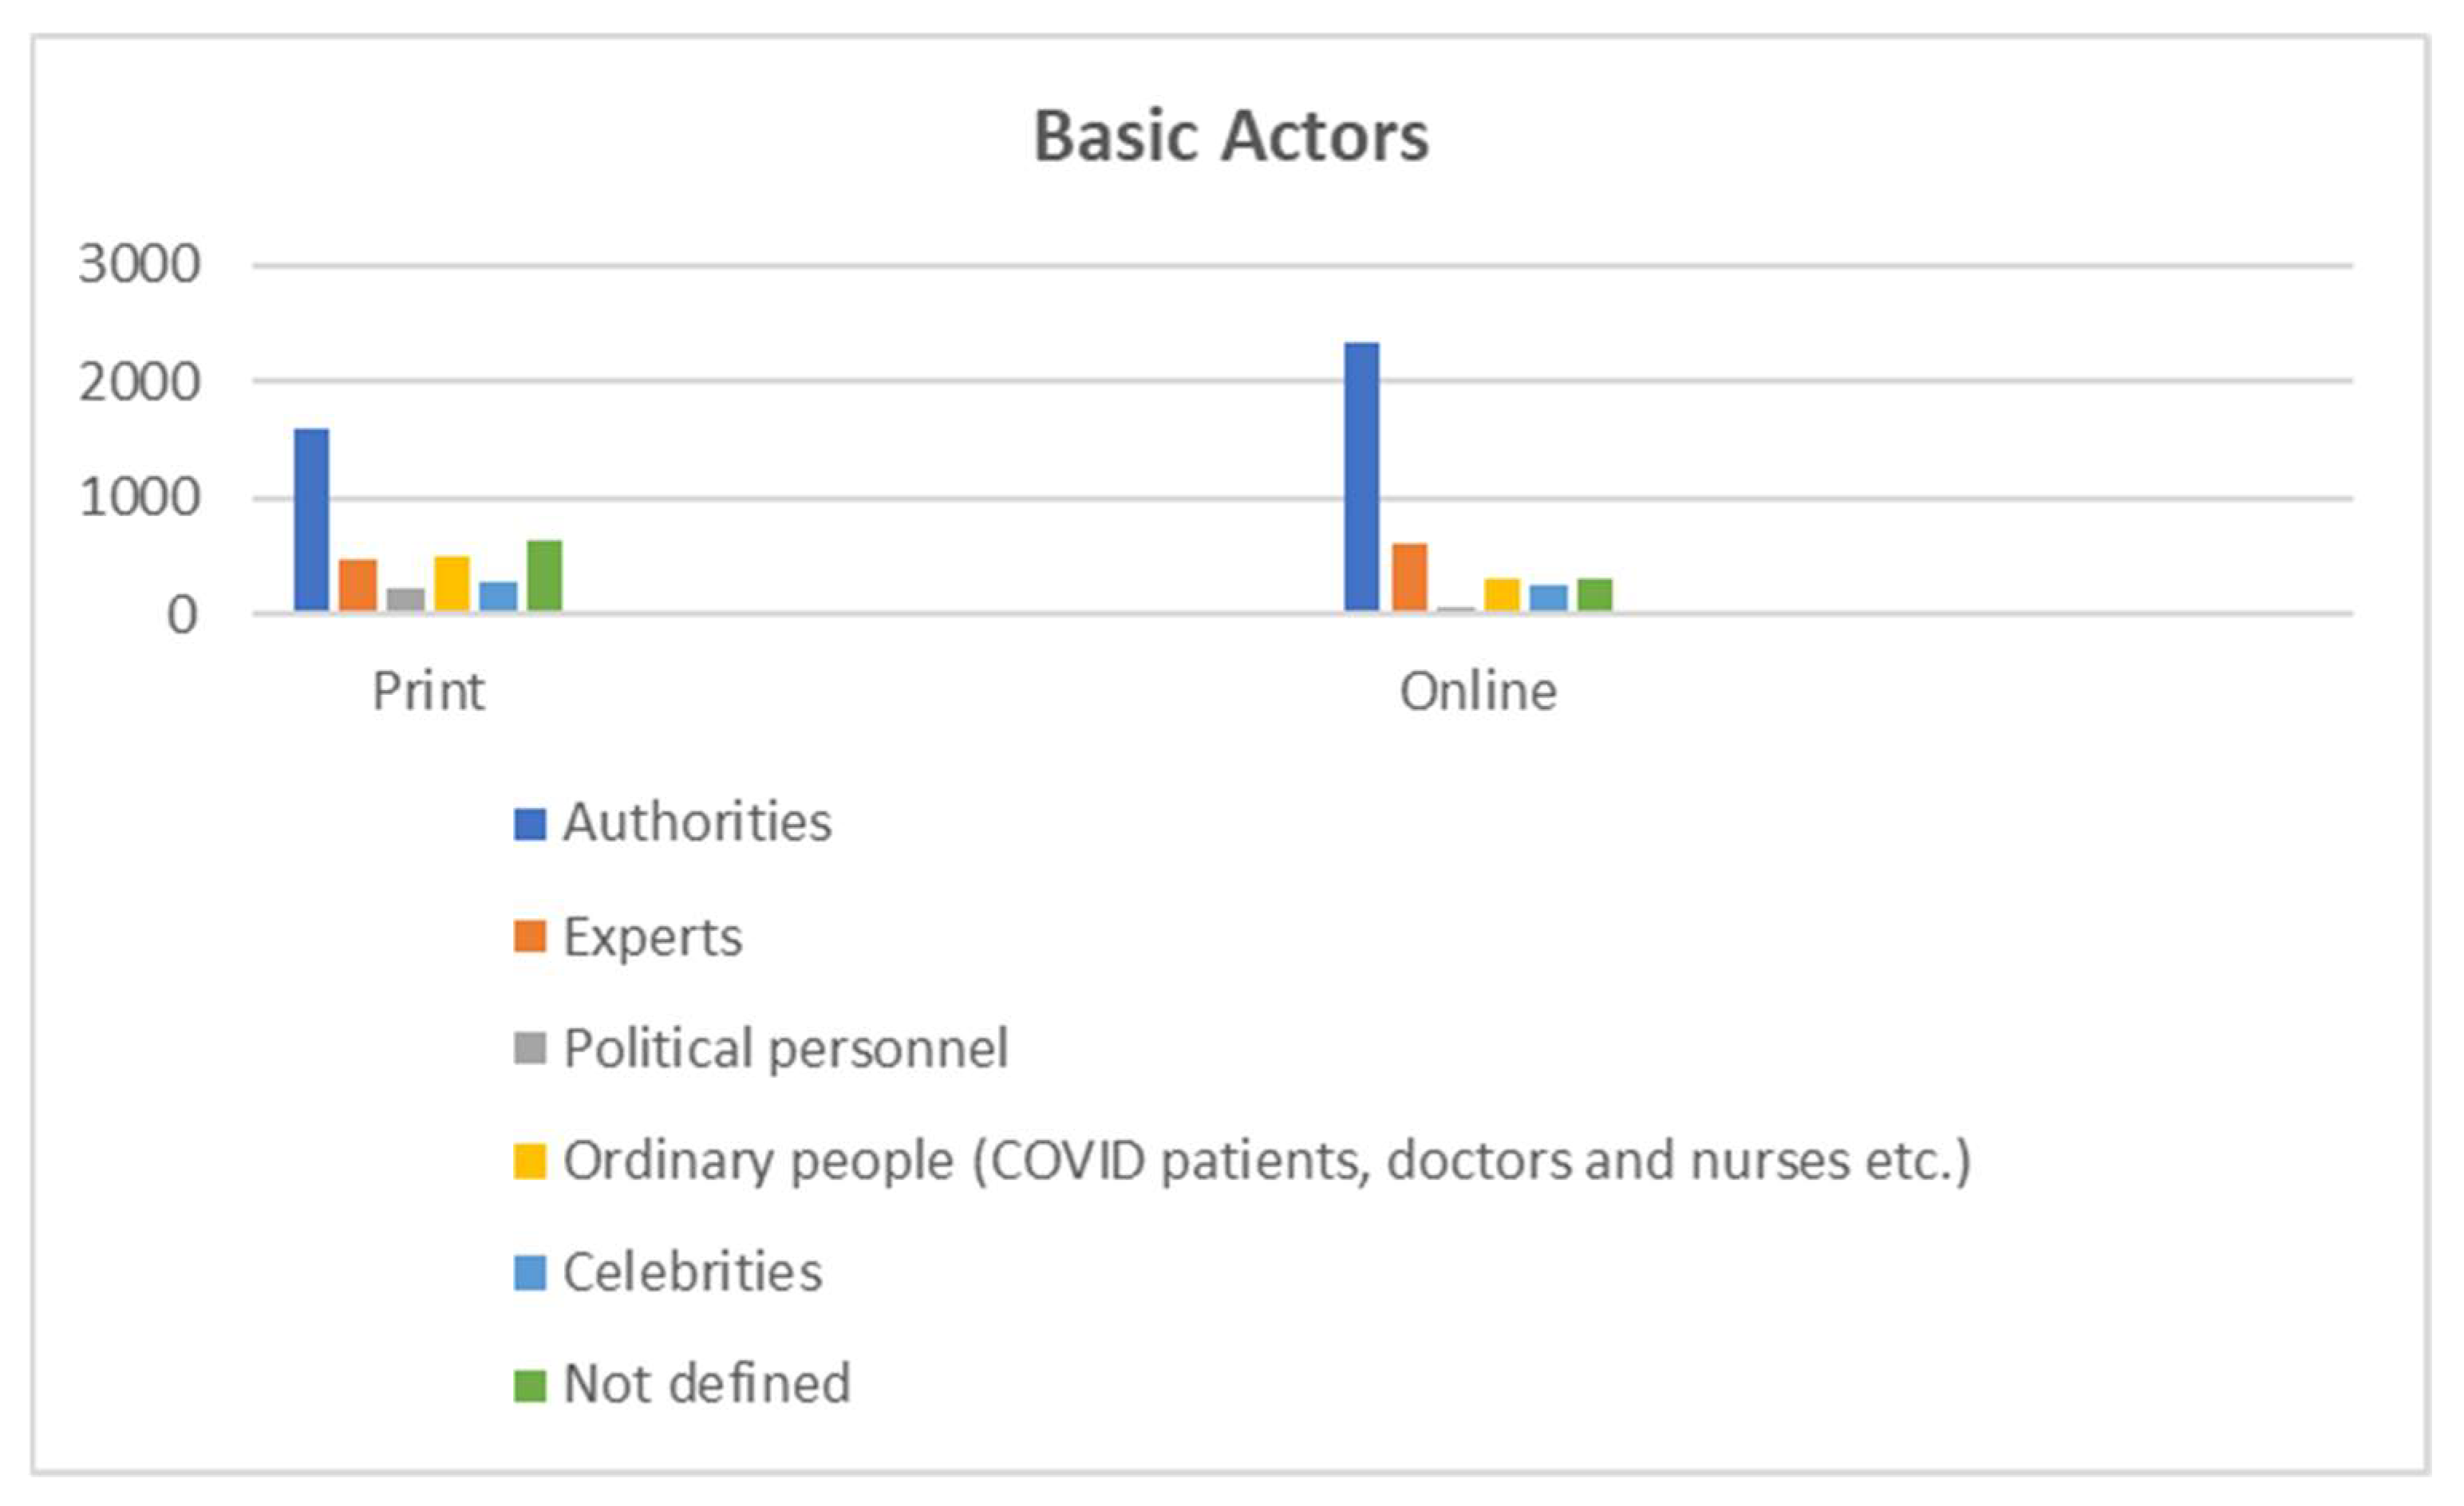
Task: Click the "Online" category axis label
Action: coord(1477,691)
